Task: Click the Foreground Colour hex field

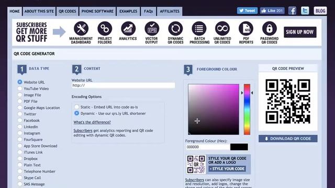Action: pyautogui.click(x=207, y=147)
